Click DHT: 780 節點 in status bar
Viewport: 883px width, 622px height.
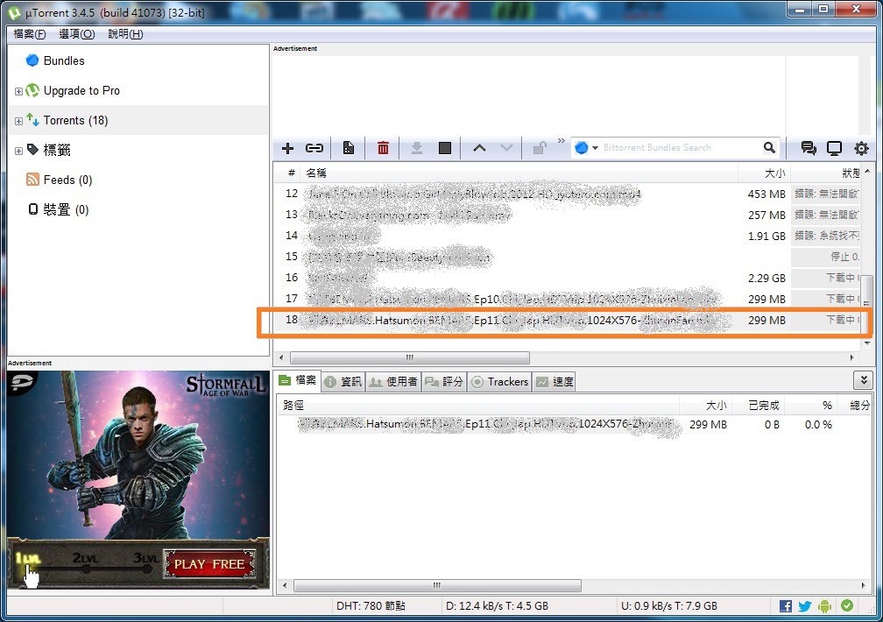coord(371,606)
